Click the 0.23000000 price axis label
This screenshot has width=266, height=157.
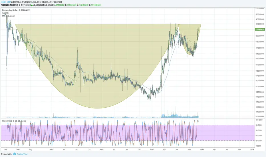tap(260, 92)
